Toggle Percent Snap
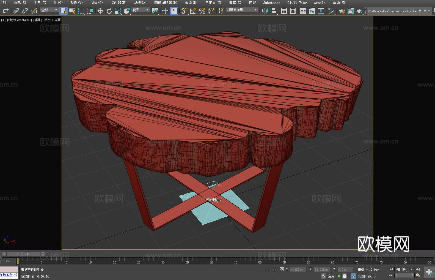 pyautogui.click(x=202, y=11)
